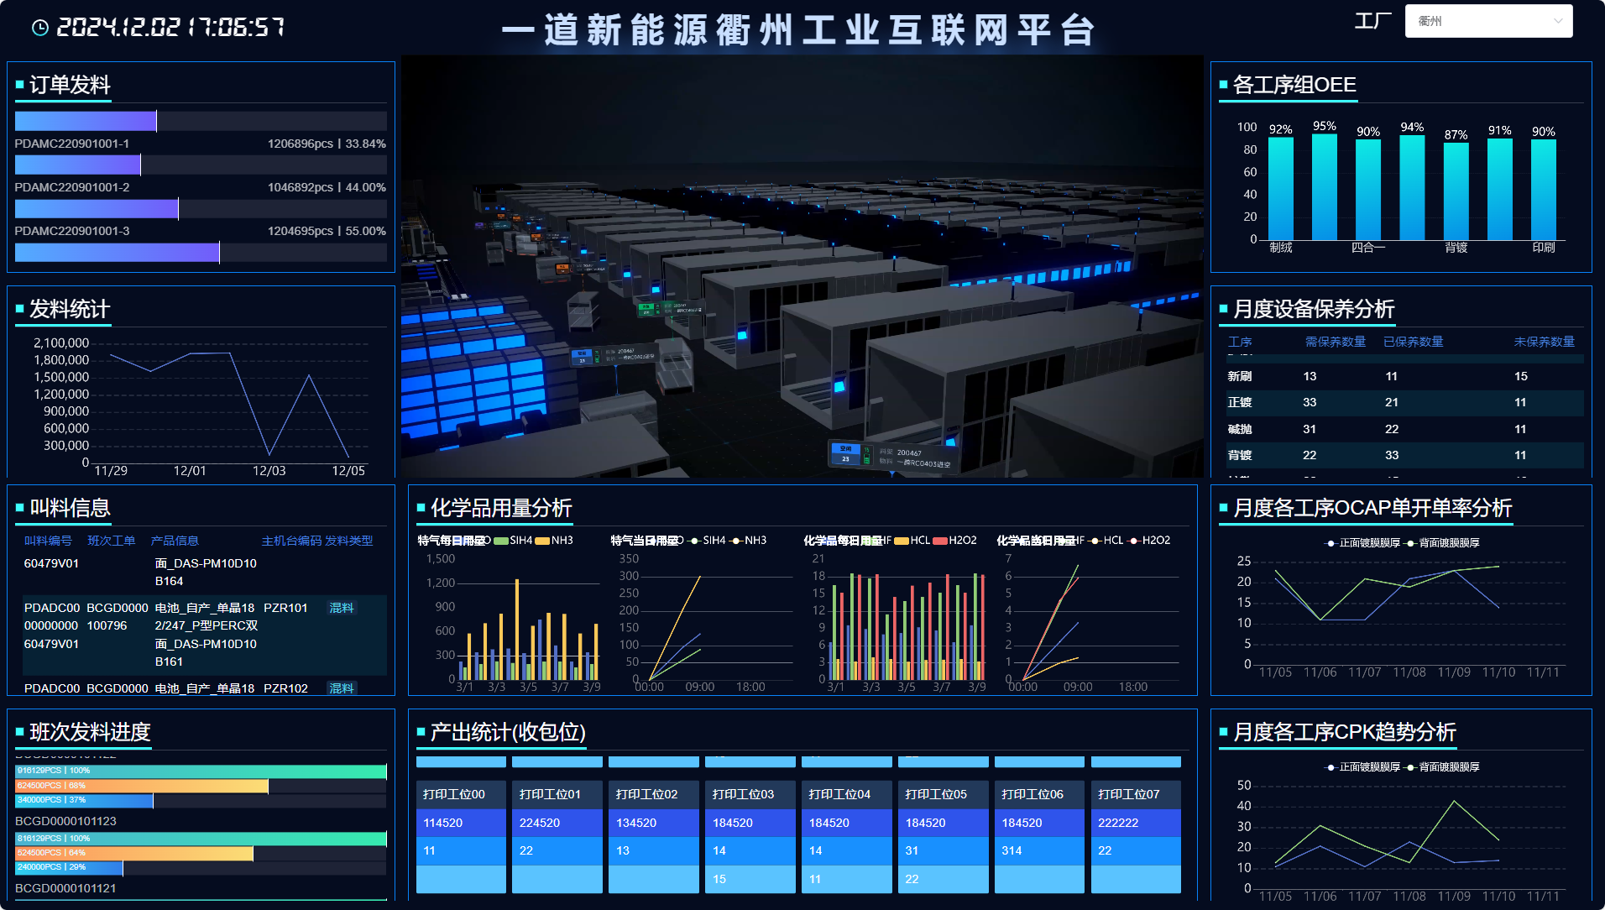The image size is (1605, 910).
Task: Click the 240000PCS | 29% shift bar
Action: [69, 867]
